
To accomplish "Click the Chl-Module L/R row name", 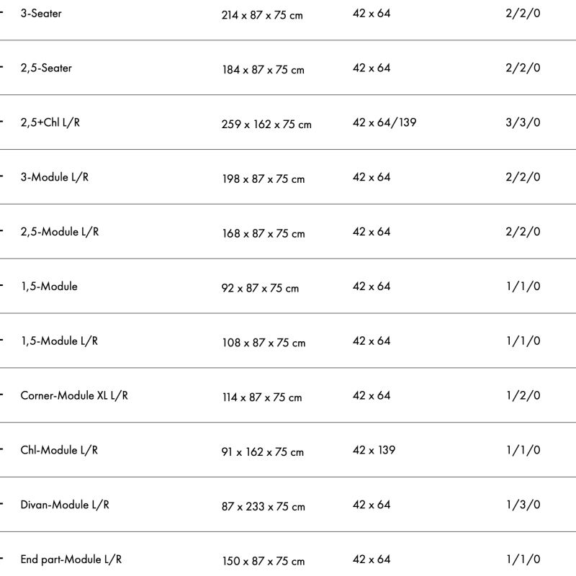I will [59, 451].
